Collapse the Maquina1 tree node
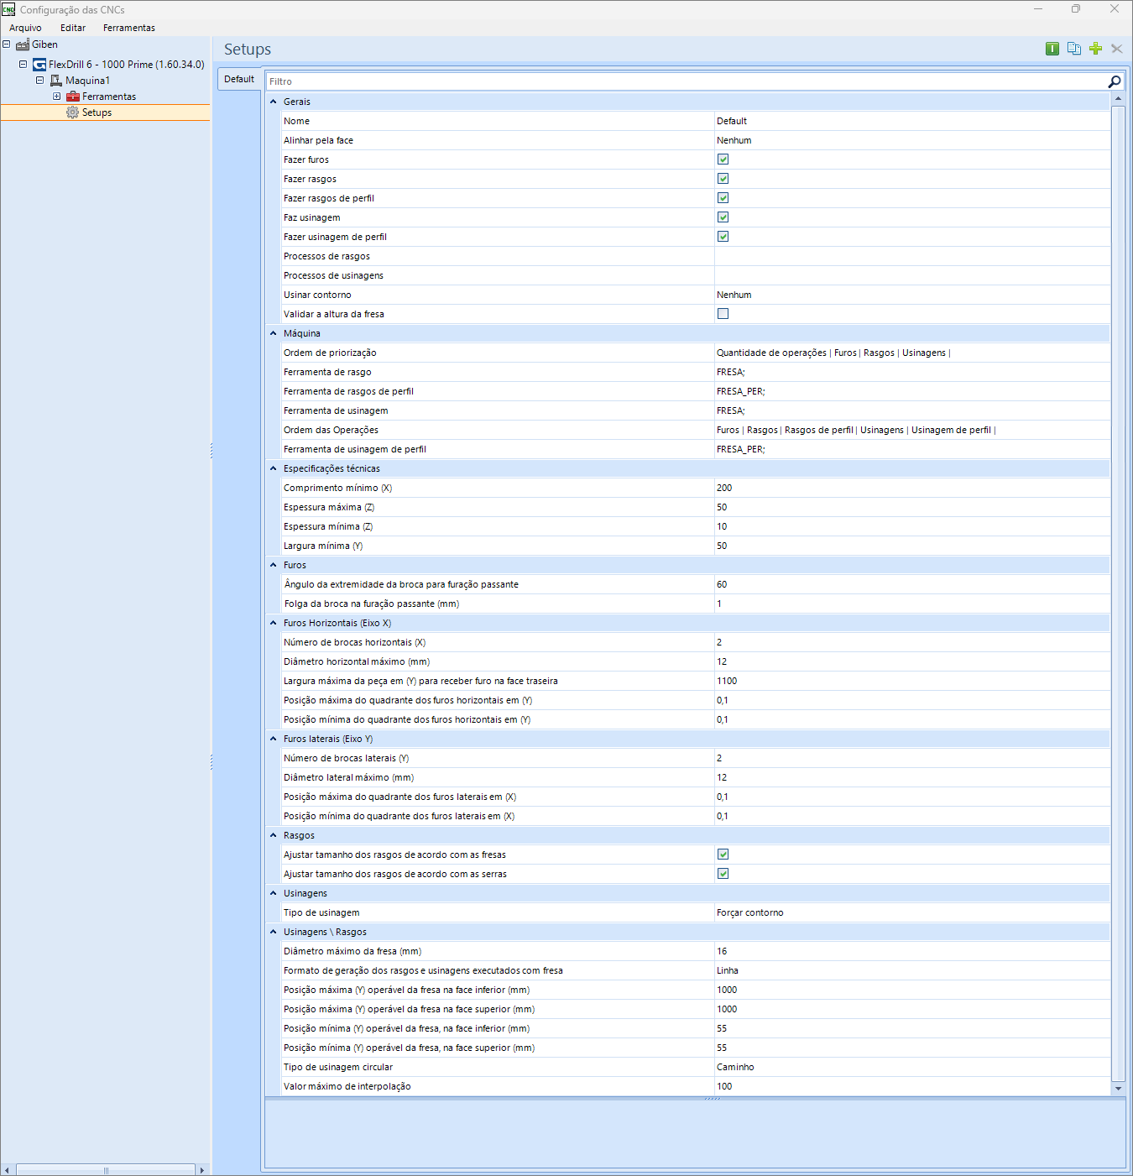This screenshot has height=1176, width=1133. (39, 81)
